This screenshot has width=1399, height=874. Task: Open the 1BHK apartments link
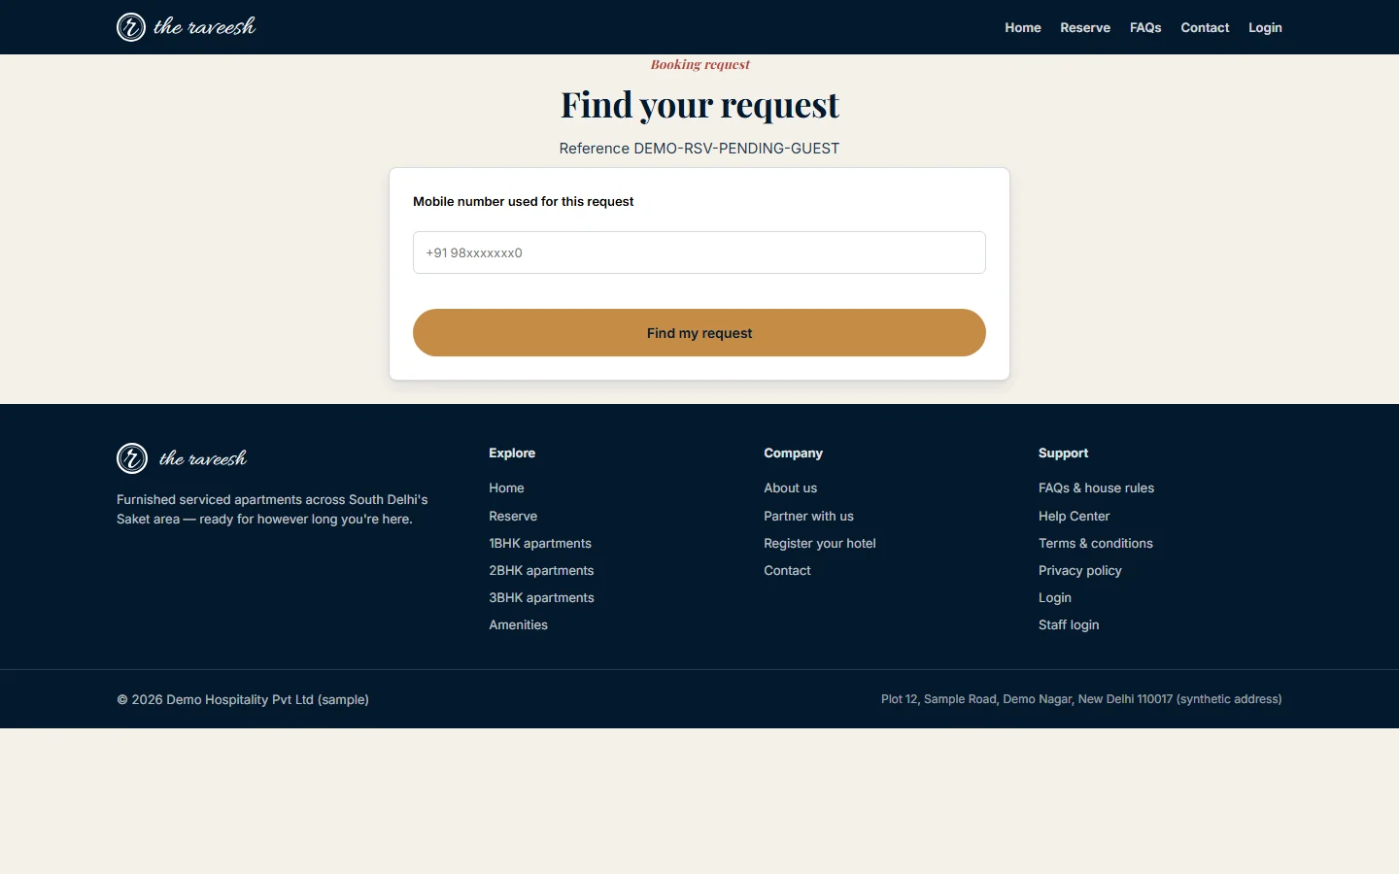540,544
